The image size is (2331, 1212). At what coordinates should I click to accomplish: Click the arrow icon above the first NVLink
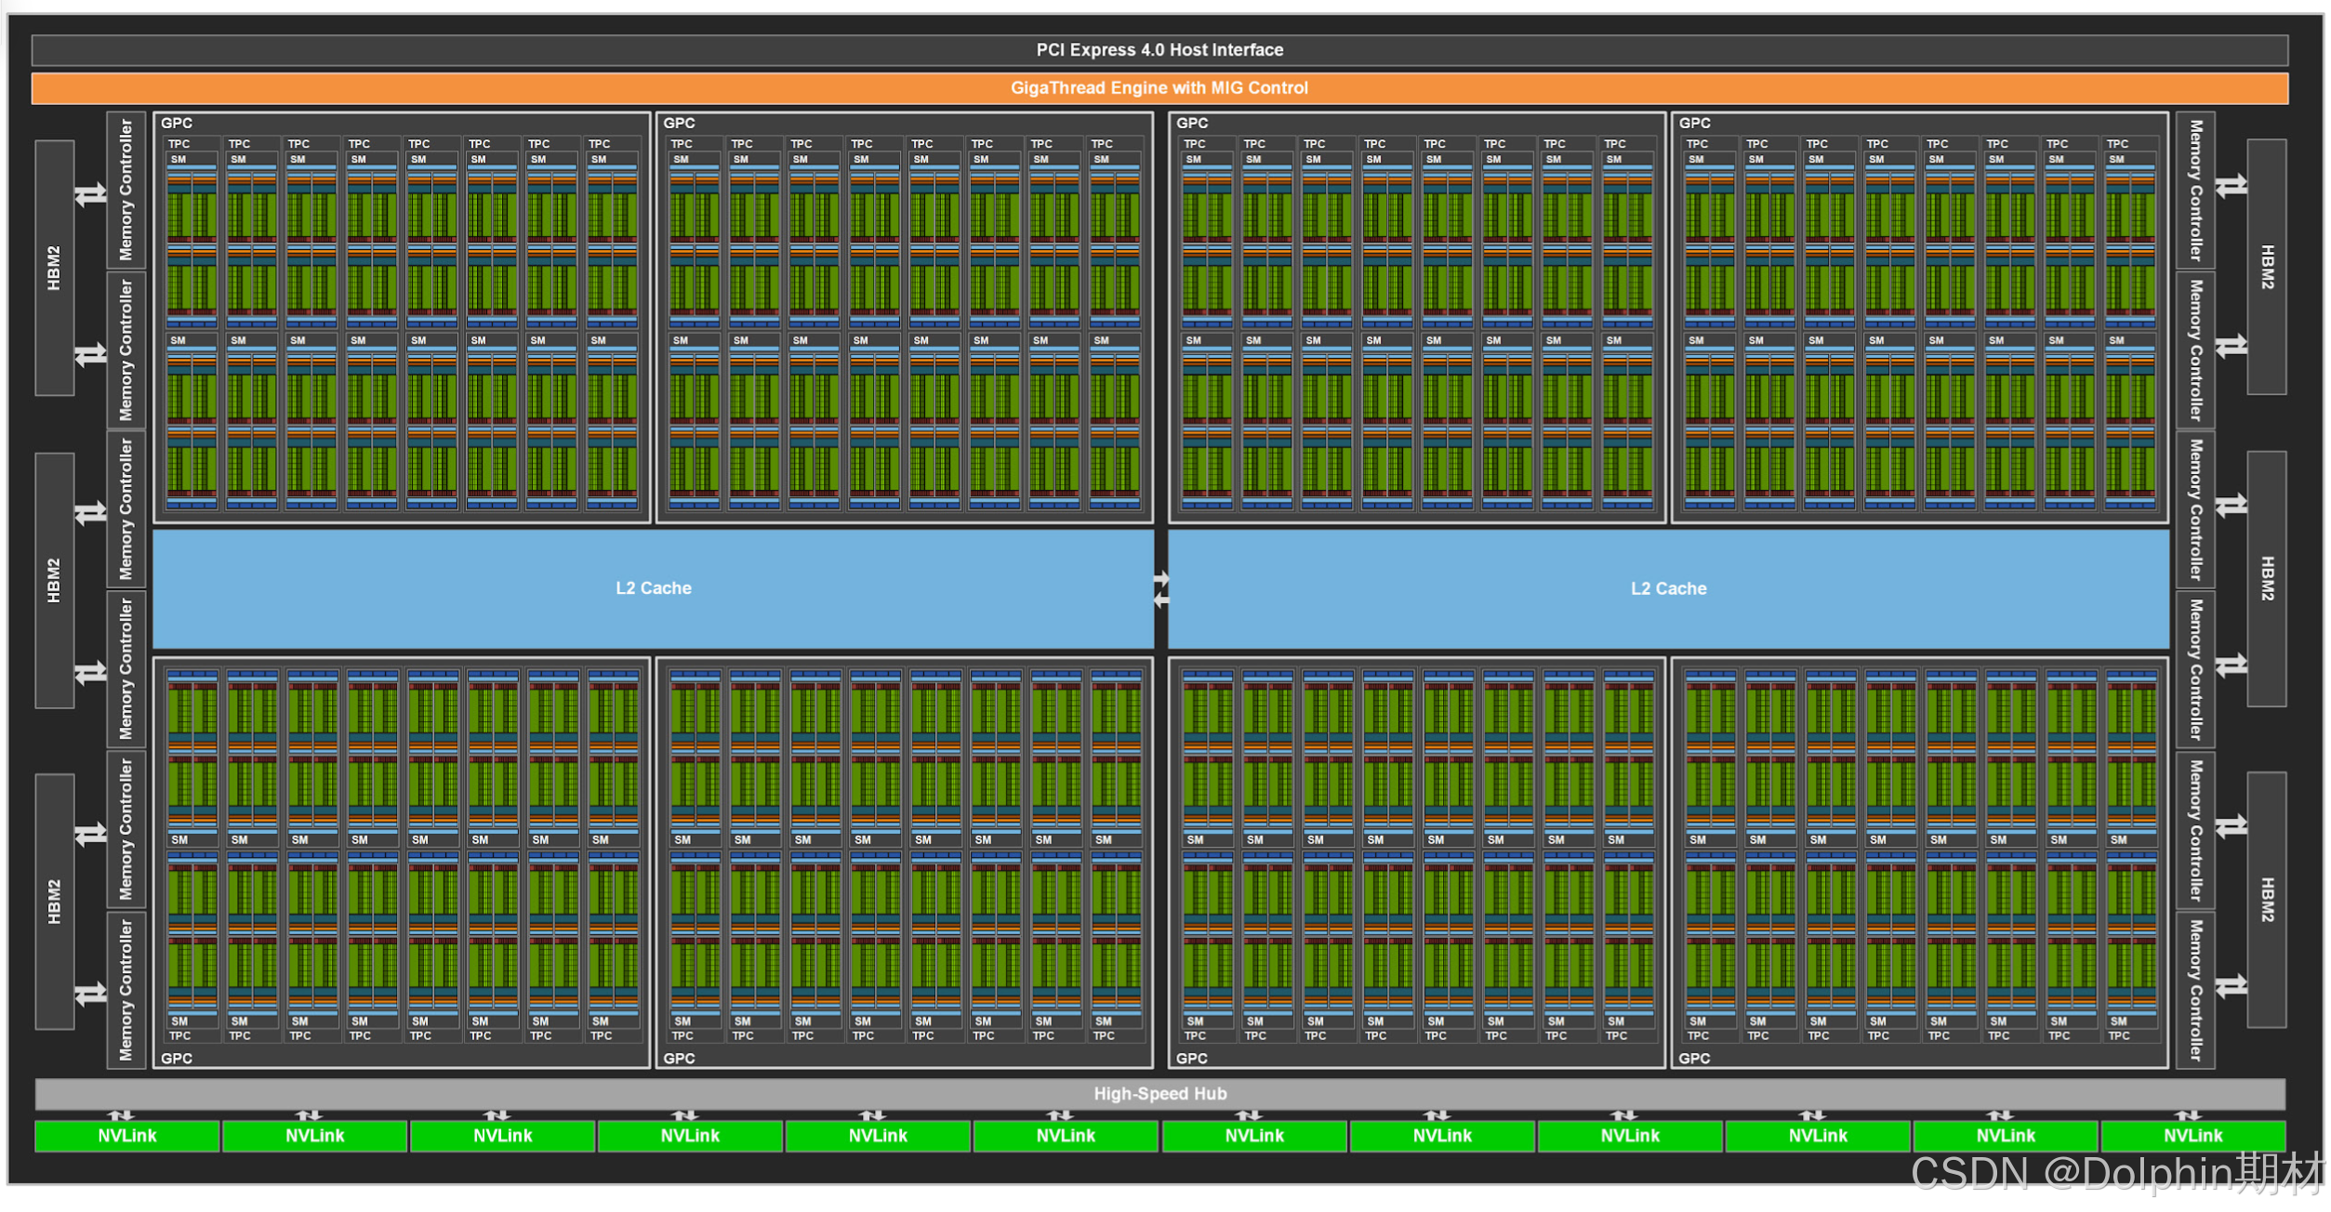[x=121, y=1115]
